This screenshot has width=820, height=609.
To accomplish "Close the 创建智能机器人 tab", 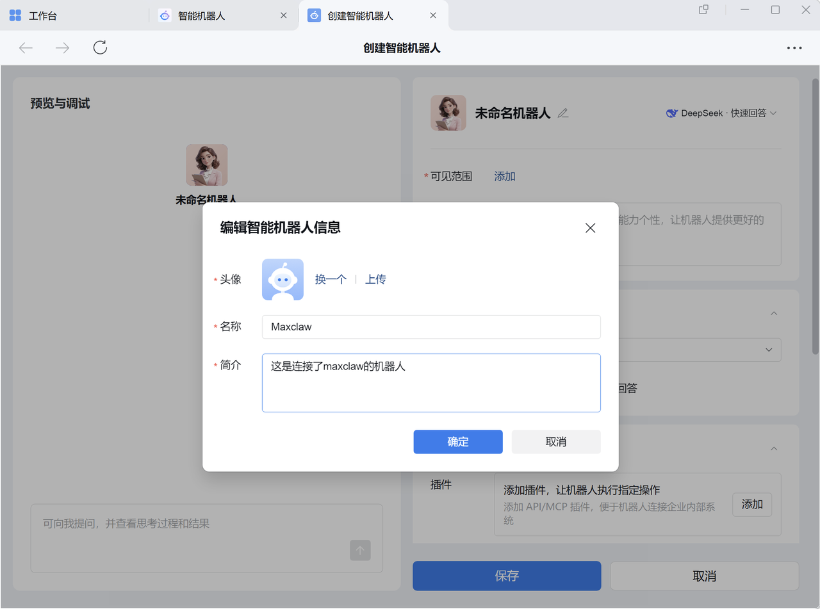I will coord(433,15).
